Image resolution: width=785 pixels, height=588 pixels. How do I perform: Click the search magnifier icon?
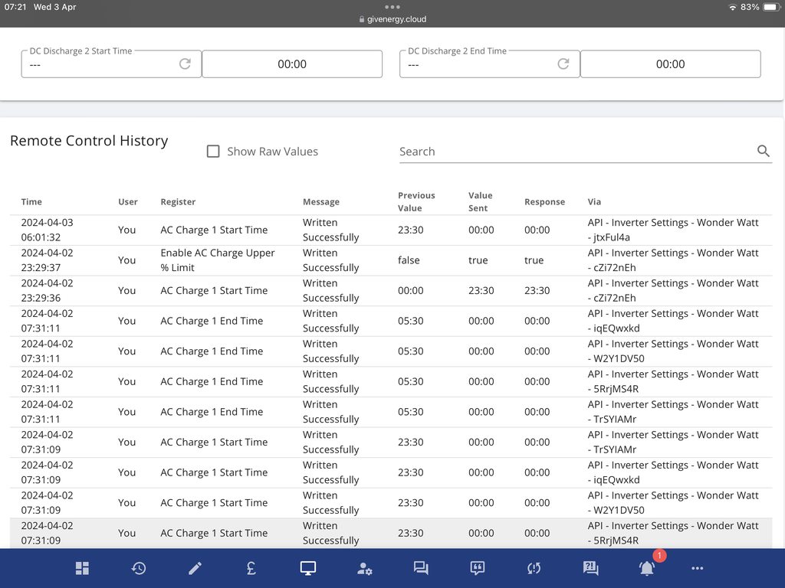point(763,152)
